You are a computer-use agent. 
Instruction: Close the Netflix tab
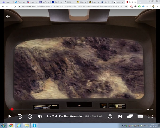pos(135,2)
